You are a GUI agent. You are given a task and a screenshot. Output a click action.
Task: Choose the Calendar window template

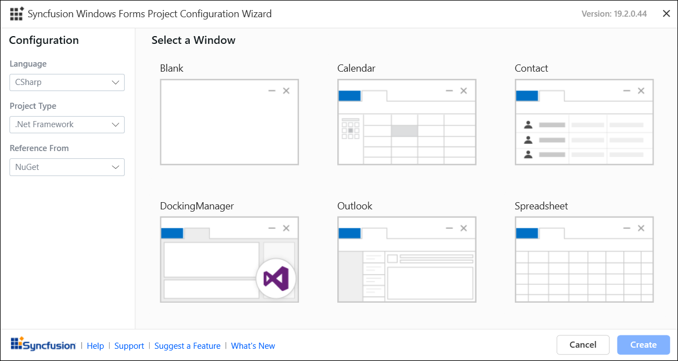pos(406,122)
